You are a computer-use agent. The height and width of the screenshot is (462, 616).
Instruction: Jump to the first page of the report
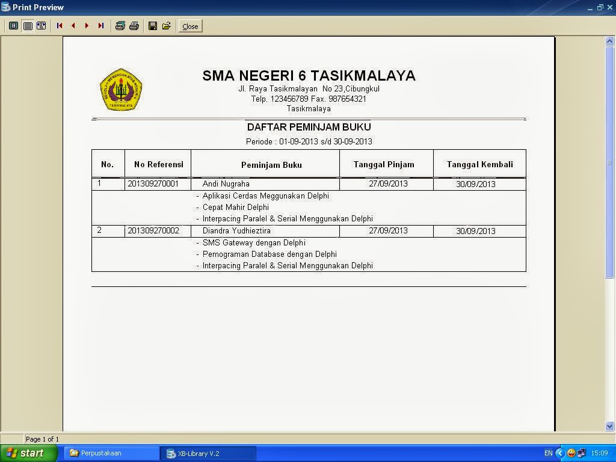(59, 26)
